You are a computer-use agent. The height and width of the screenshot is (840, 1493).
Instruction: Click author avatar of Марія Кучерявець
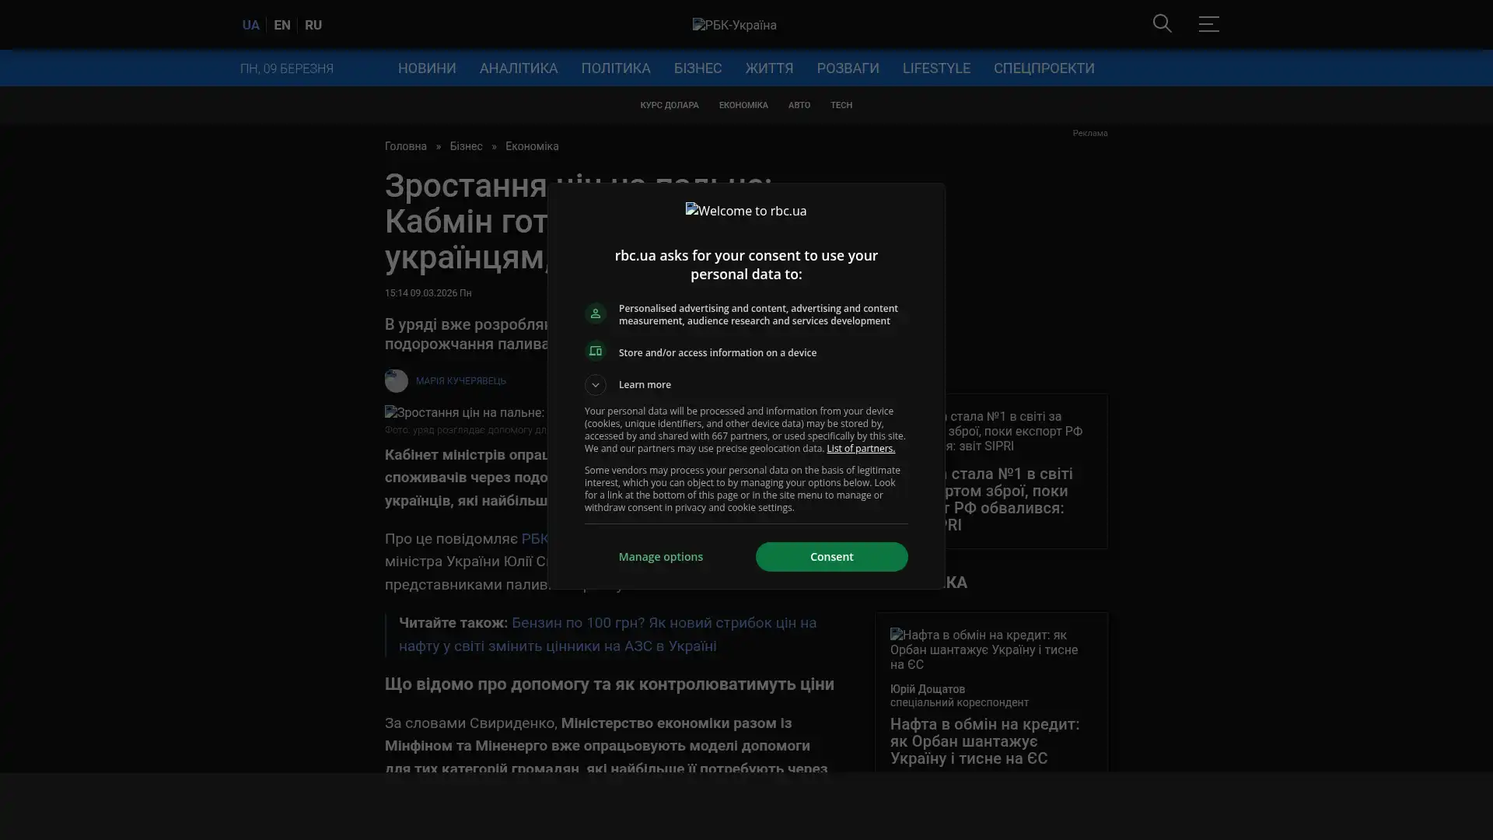[x=396, y=381]
